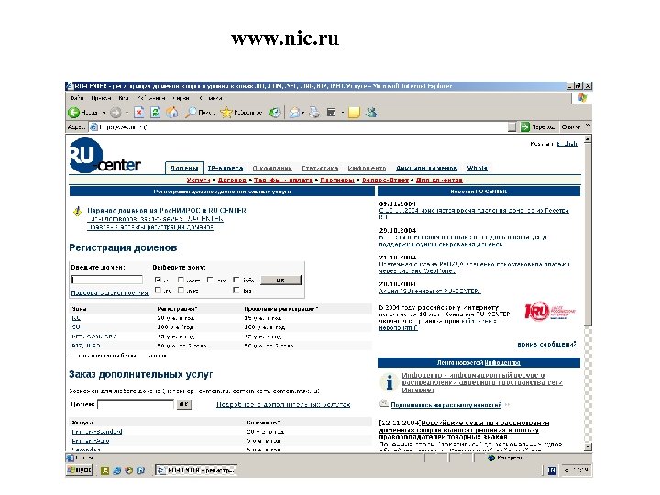Open the File (Файл) menu
The height and width of the screenshot is (495, 660).
click(77, 98)
